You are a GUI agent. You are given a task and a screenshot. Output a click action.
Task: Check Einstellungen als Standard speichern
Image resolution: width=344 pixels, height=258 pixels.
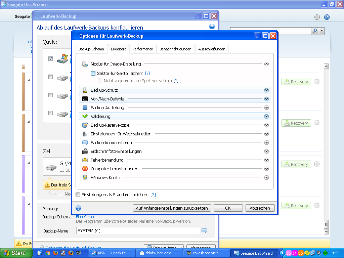click(x=78, y=195)
